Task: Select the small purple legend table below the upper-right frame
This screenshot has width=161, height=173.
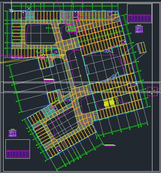Action: click(x=139, y=29)
